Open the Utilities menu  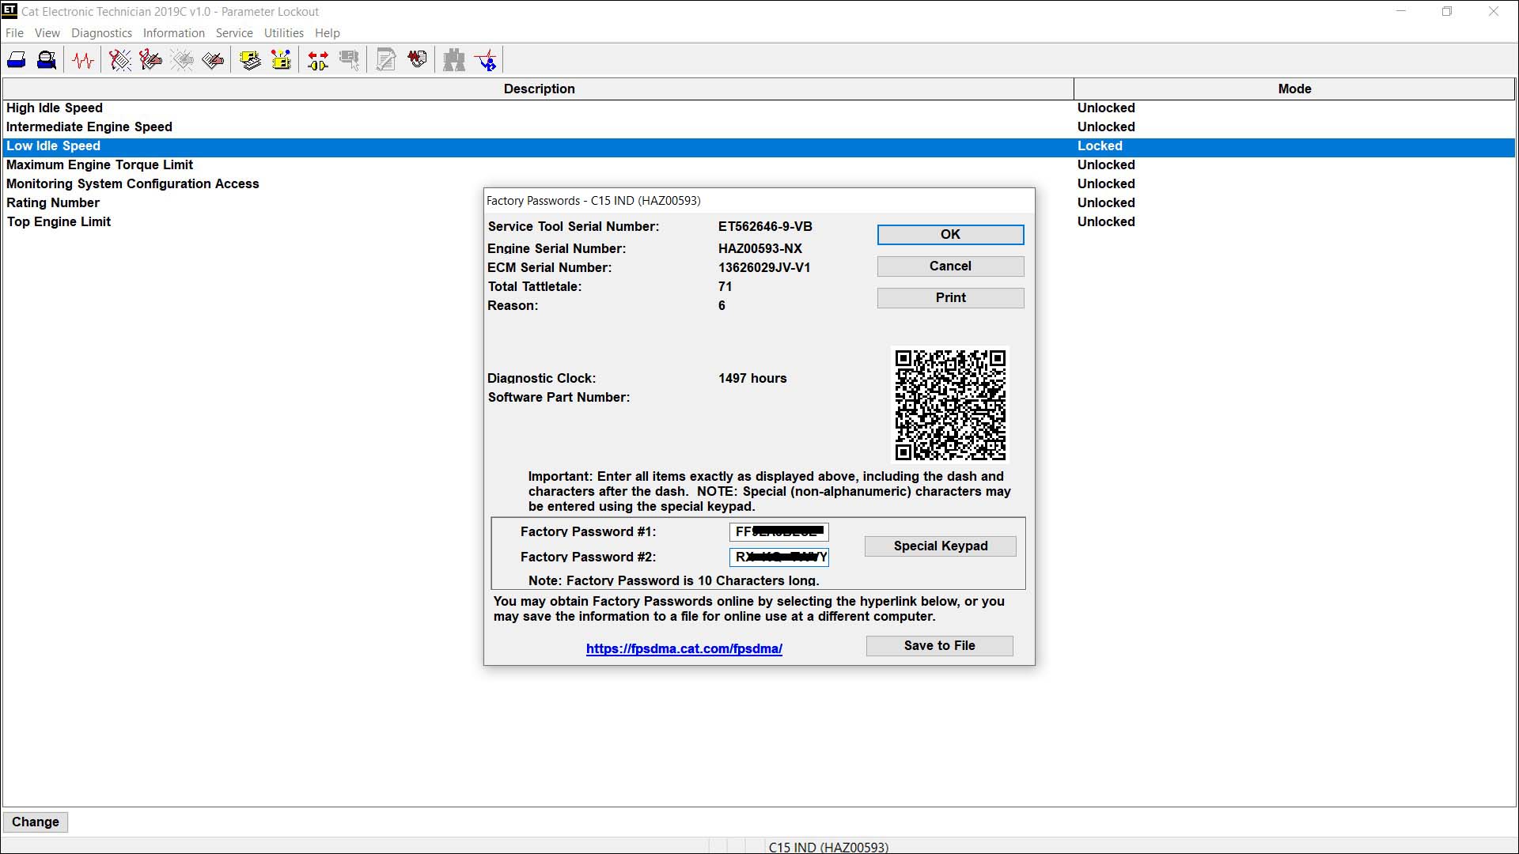pyautogui.click(x=283, y=33)
